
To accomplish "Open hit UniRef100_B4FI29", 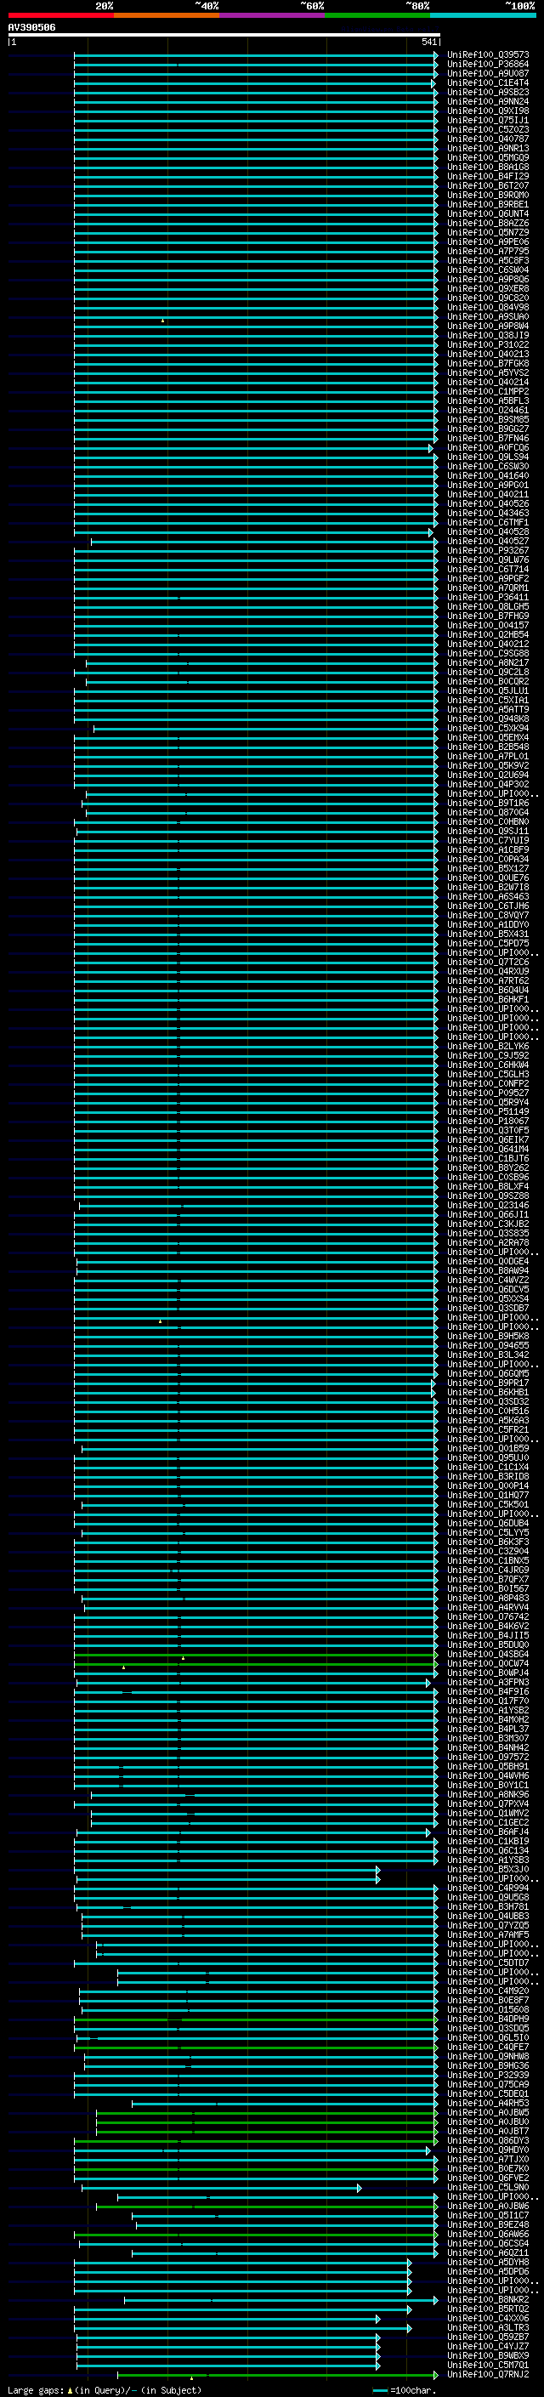I will tap(488, 176).
